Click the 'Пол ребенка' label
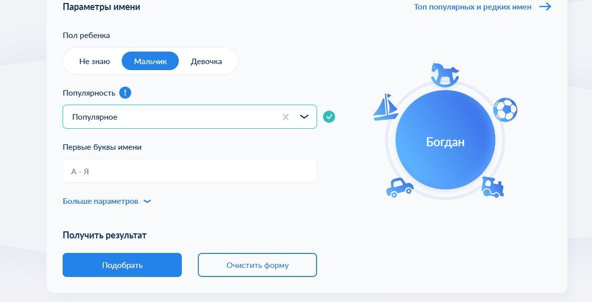Screen dimensions: 592x302 pyautogui.click(x=86, y=36)
